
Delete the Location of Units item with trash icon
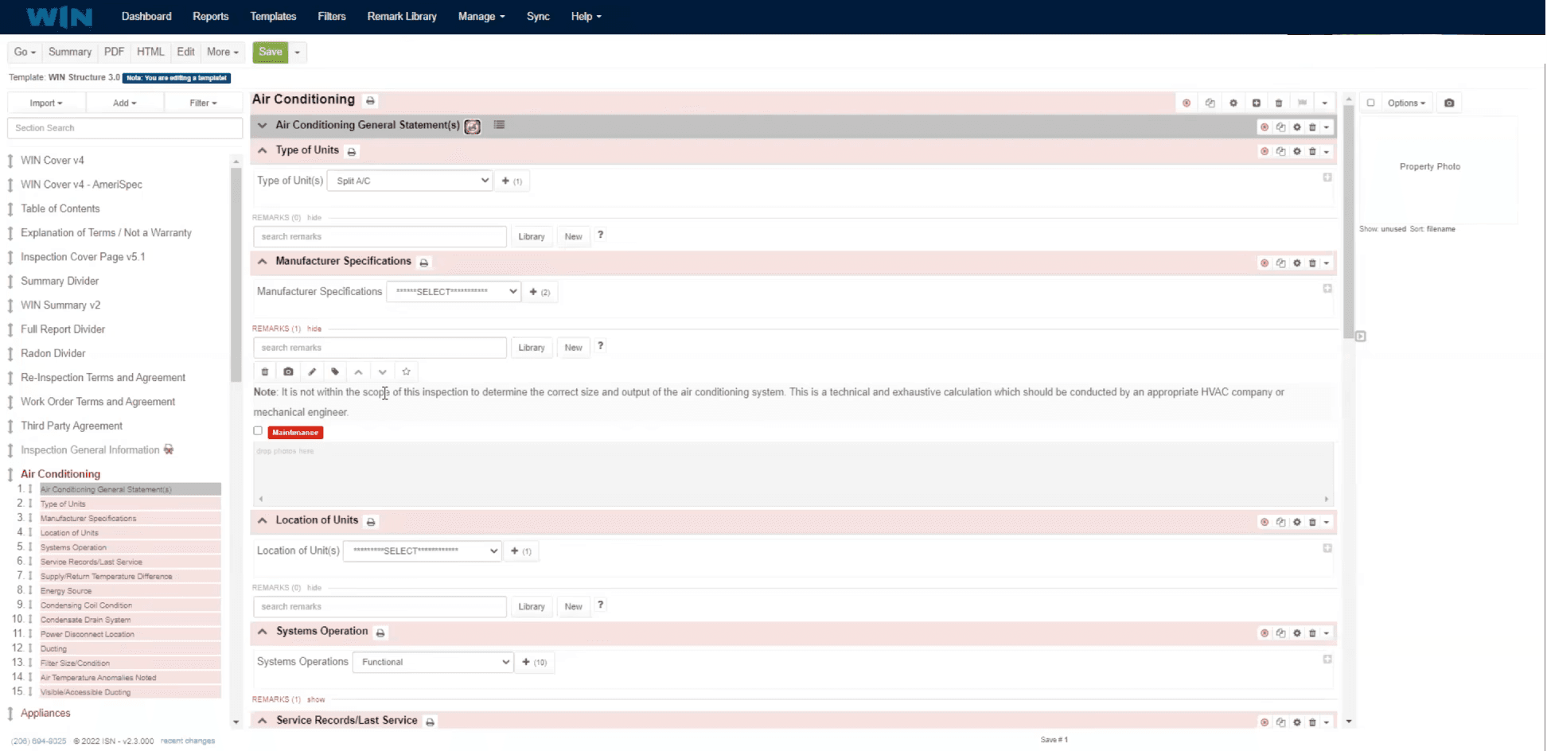pyautogui.click(x=1312, y=522)
